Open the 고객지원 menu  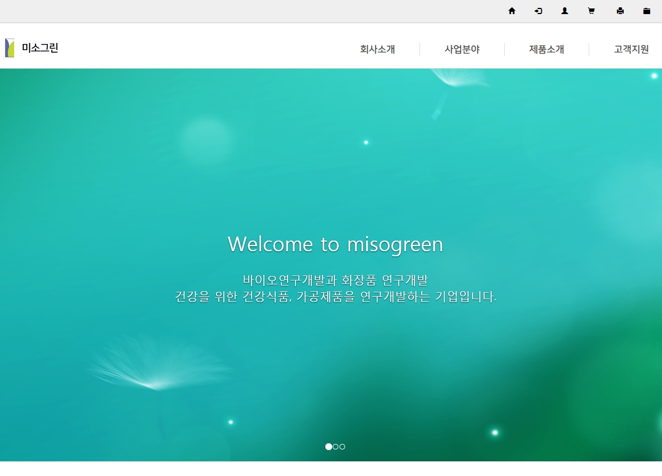click(x=631, y=50)
